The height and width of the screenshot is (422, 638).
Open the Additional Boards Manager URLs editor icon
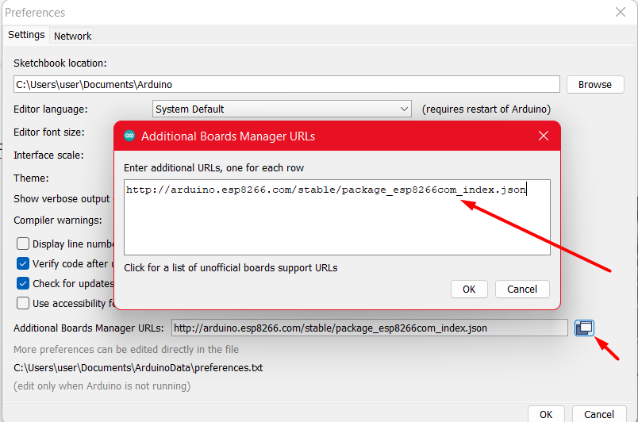coord(584,328)
